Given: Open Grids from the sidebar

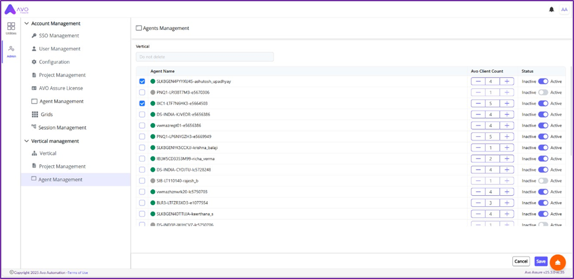Looking at the screenshot, I should 47,114.
